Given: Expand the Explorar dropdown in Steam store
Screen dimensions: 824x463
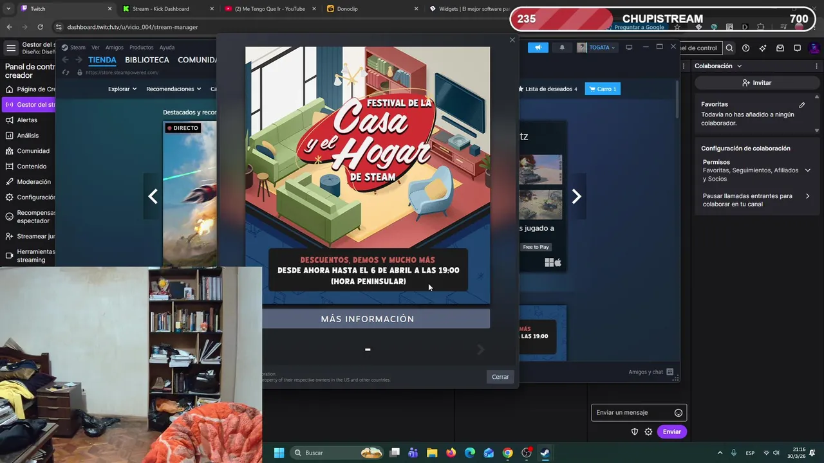Looking at the screenshot, I should pyautogui.click(x=122, y=89).
